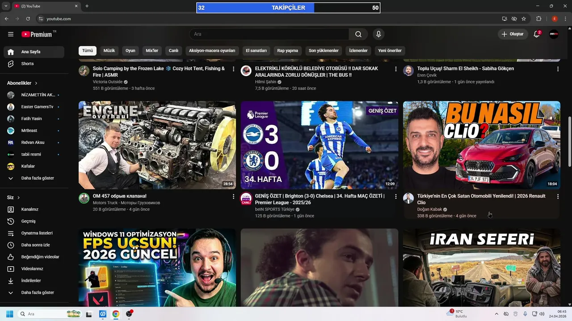Select the Mix'ler filter chip
The height and width of the screenshot is (321, 572).
(x=152, y=50)
